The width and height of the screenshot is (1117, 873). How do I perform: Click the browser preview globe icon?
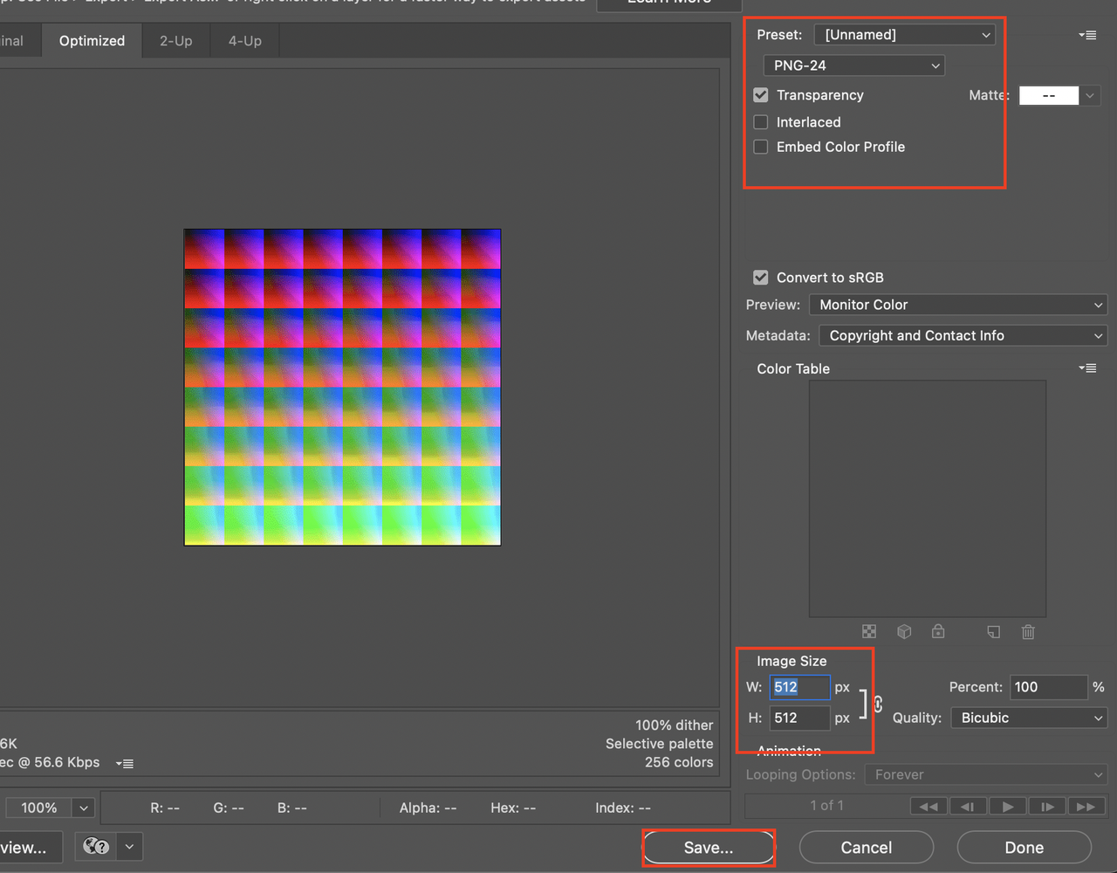[x=97, y=846]
